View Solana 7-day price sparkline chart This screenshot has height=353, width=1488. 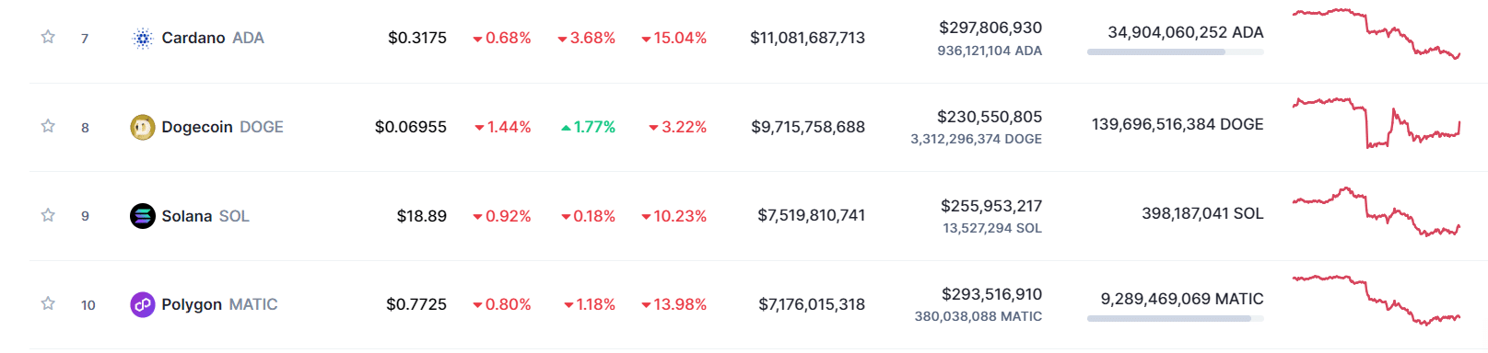pos(1377,212)
